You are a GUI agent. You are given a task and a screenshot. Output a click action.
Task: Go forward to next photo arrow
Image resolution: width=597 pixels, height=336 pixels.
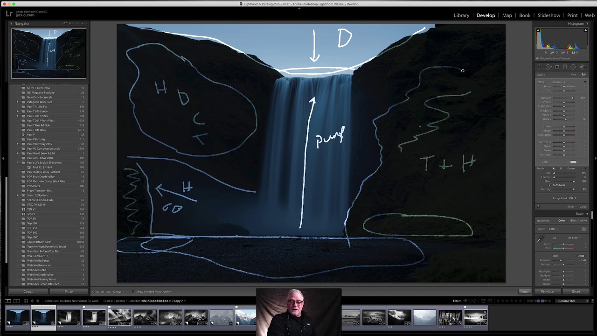point(38,301)
